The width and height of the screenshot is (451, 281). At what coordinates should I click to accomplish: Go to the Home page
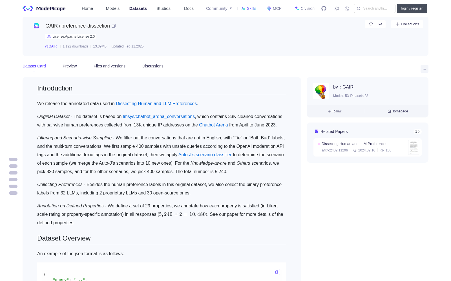(87, 8)
